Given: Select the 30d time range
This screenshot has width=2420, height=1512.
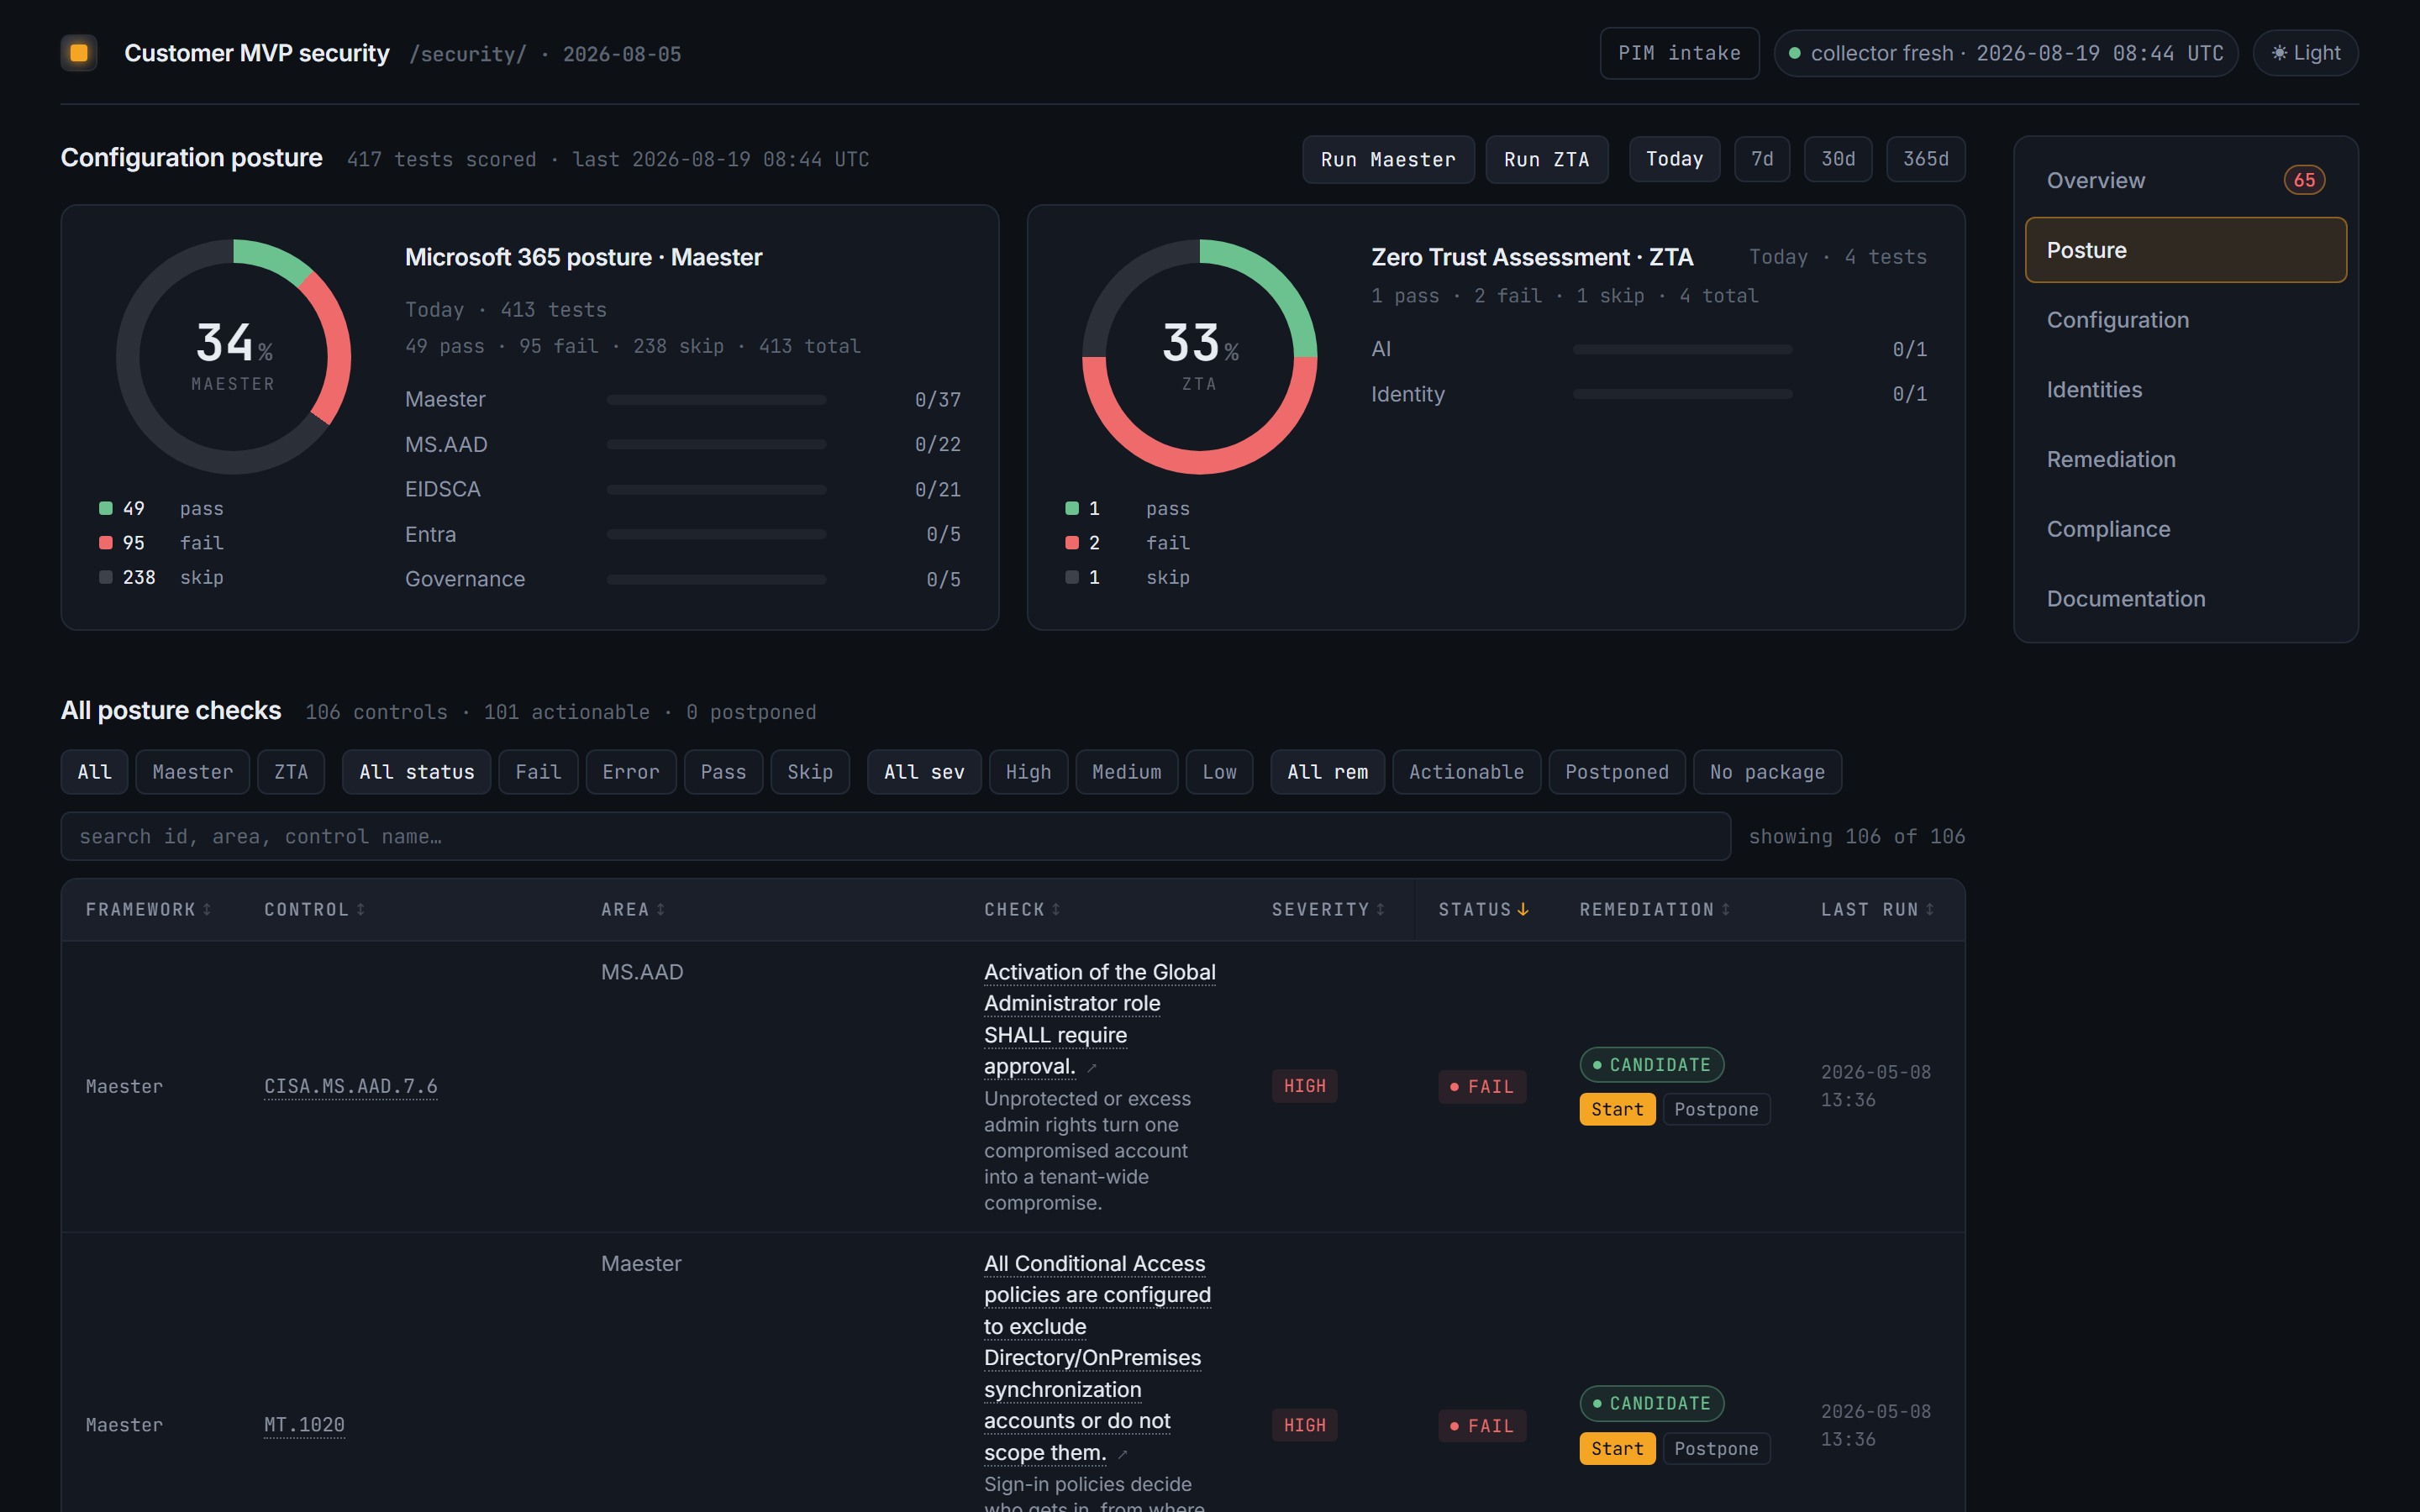Looking at the screenshot, I should (x=1838, y=159).
